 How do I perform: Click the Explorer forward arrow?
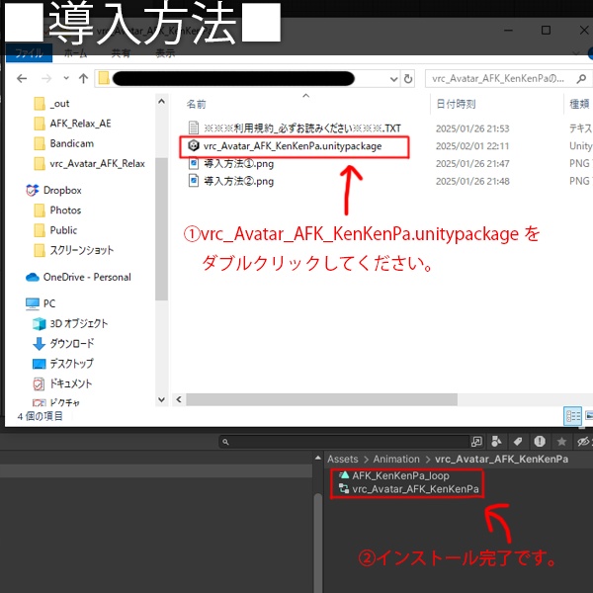tap(46, 78)
